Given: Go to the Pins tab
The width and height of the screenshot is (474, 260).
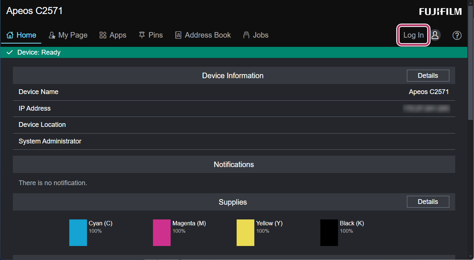Looking at the screenshot, I should pyautogui.click(x=151, y=35).
